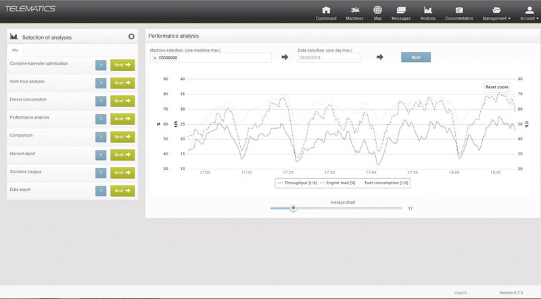The image size is (541, 299).
Task: Go to Machines via tractor icon
Action: tap(354, 10)
